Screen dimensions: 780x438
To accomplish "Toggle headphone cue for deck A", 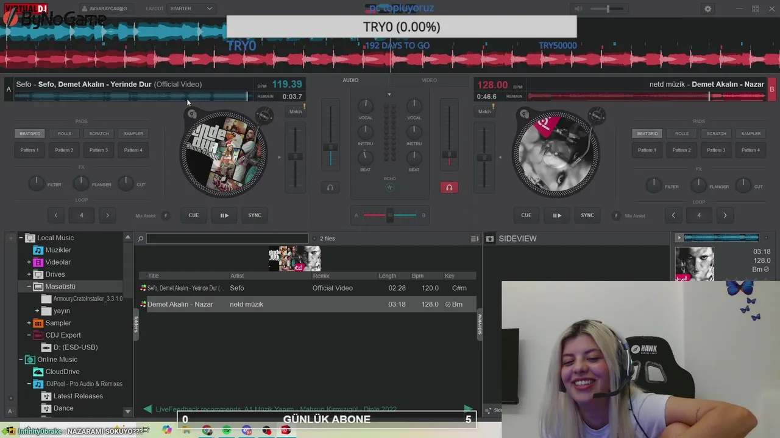I will (330, 187).
